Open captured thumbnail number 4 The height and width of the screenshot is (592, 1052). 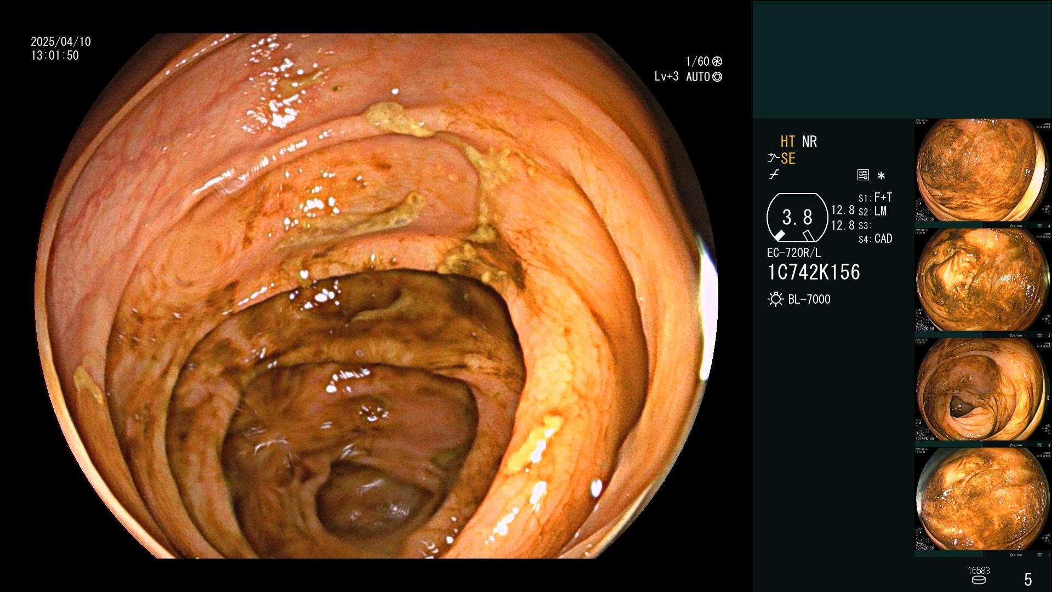(x=983, y=173)
